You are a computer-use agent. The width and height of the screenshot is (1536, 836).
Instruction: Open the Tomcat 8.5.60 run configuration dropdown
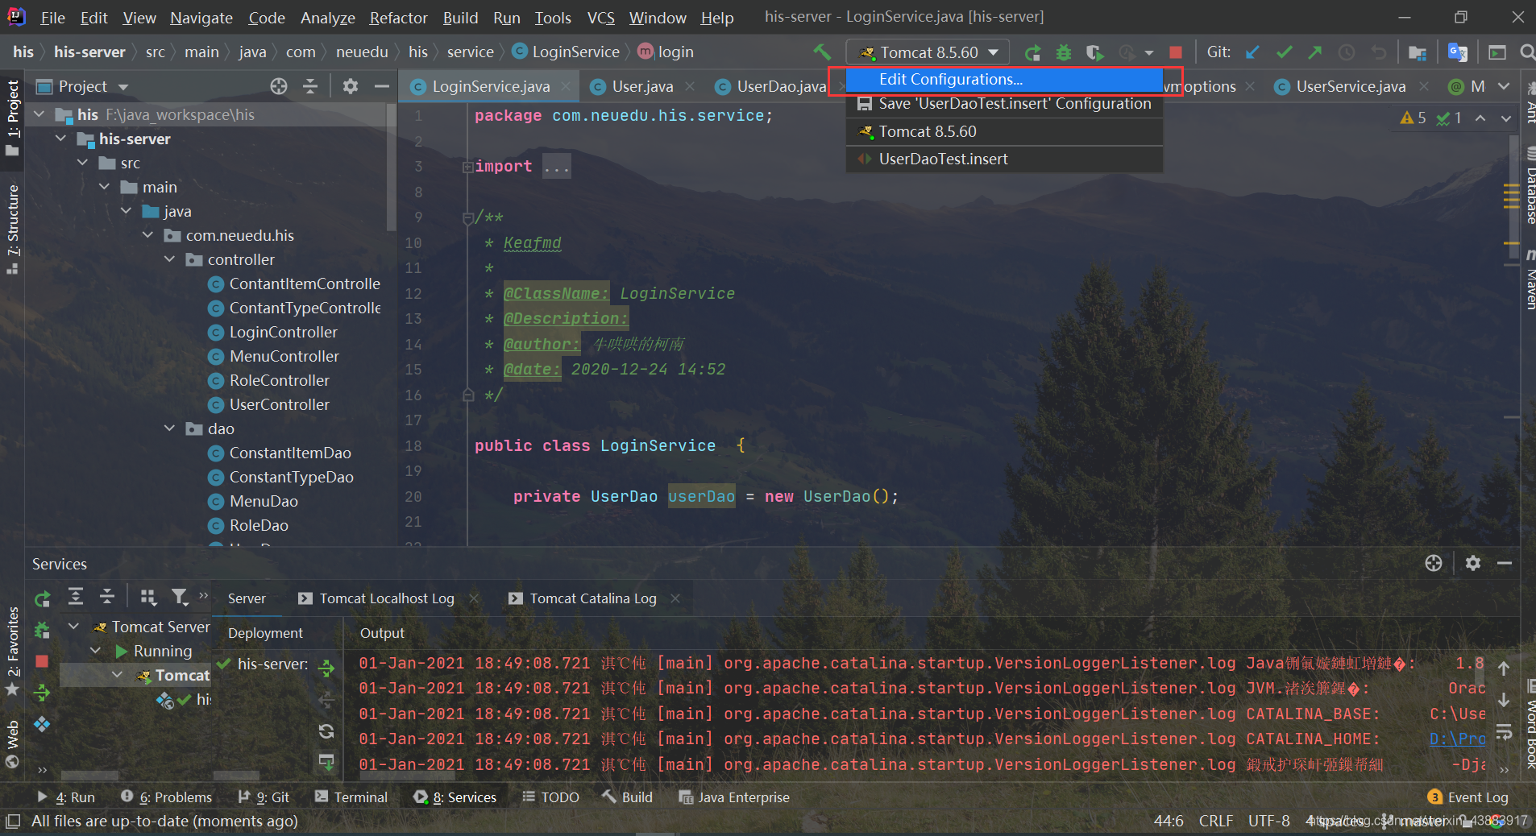[x=928, y=52]
